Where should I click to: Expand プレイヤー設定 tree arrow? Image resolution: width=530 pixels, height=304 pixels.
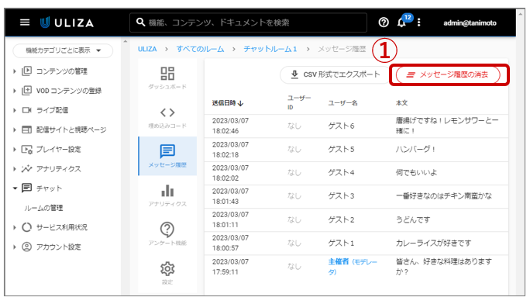(15, 149)
